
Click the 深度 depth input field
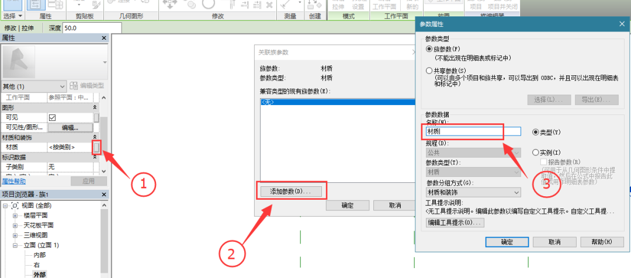tap(92, 28)
